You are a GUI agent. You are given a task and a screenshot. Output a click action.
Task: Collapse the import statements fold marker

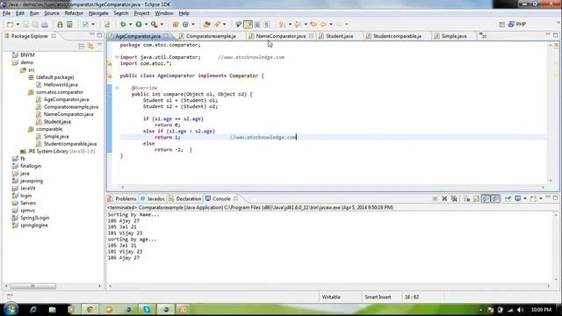click(117, 57)
